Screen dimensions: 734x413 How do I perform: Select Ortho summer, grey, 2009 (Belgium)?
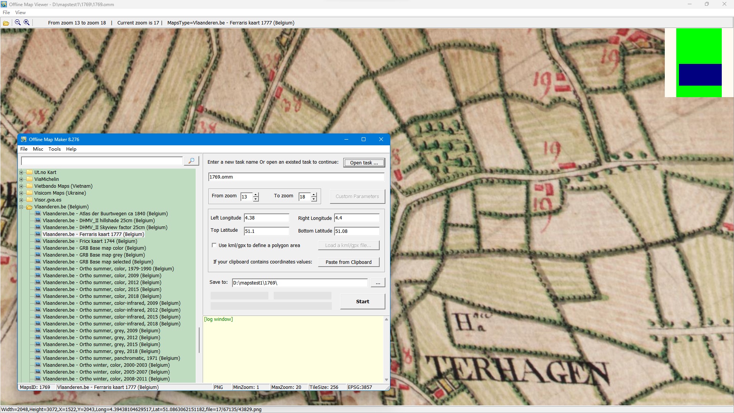click(101, 330)
